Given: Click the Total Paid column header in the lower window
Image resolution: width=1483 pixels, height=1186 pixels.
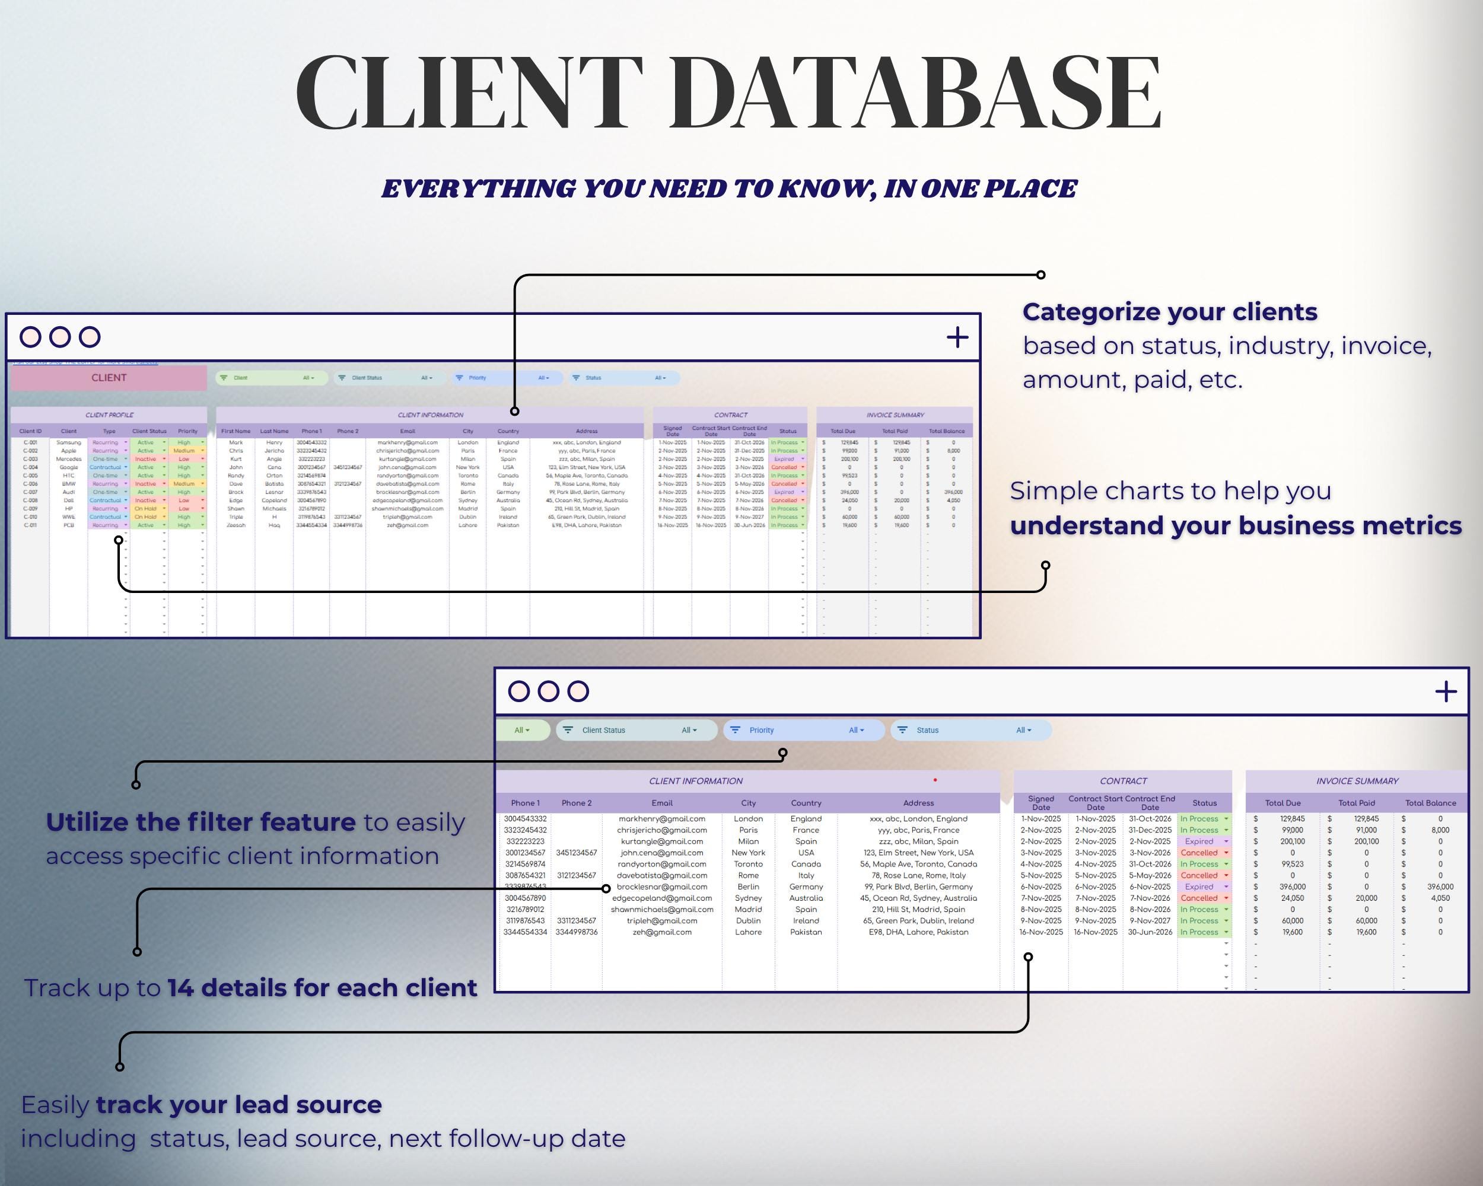Looking at the screenshot, I should [1357, 803].
